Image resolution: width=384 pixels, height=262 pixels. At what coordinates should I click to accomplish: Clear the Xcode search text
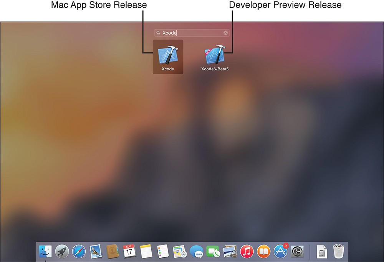coord(225,33)
